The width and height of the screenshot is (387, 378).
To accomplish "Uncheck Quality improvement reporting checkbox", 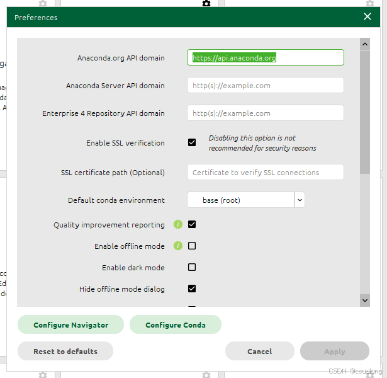I will 192,224.
